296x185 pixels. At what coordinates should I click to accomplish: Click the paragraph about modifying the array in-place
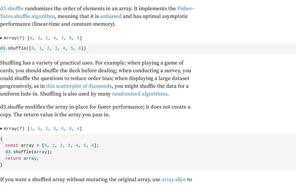[x=92, y=111]
